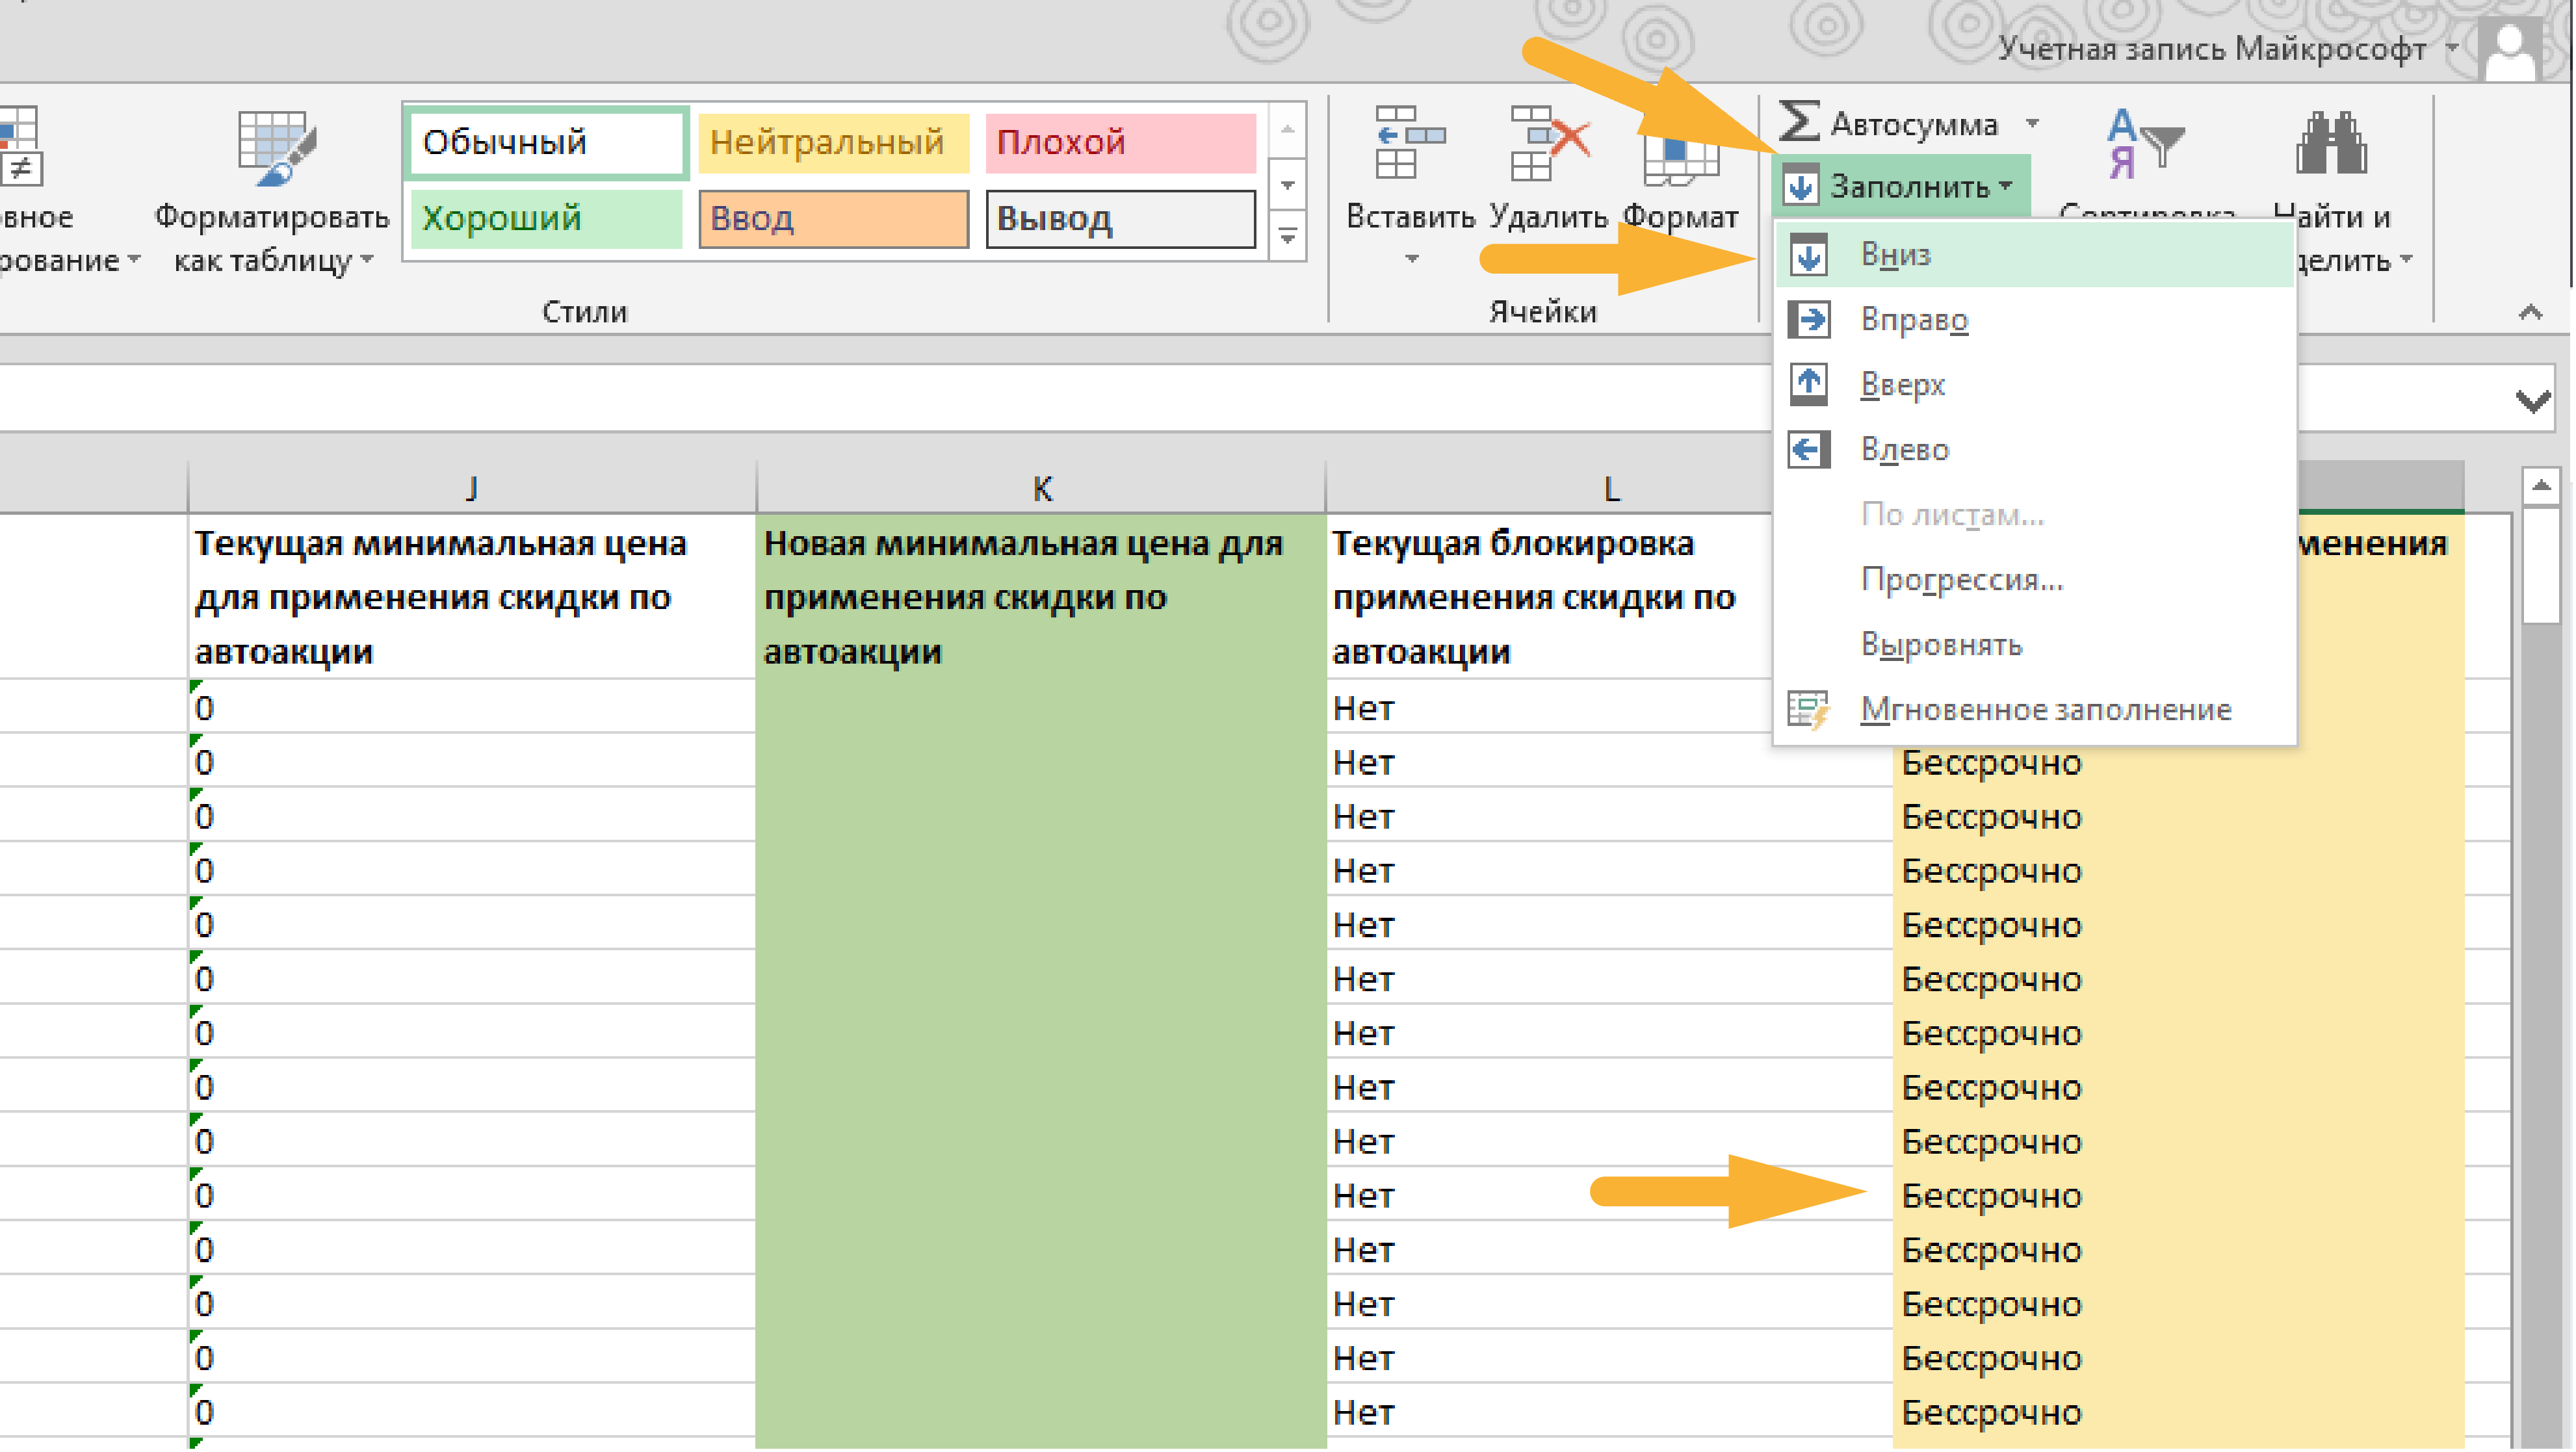The width and height of the screenshot is (2576, 1452).
Task: Apply the Good (Хороший) cell style
Action: click(546, 219)
